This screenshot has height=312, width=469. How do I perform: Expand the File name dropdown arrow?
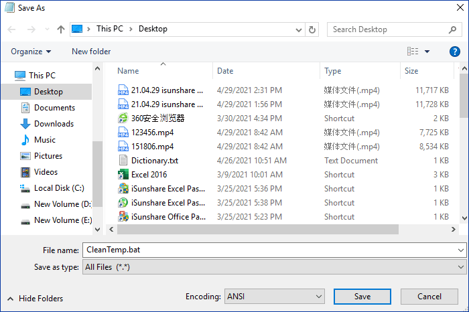(461, 250)
